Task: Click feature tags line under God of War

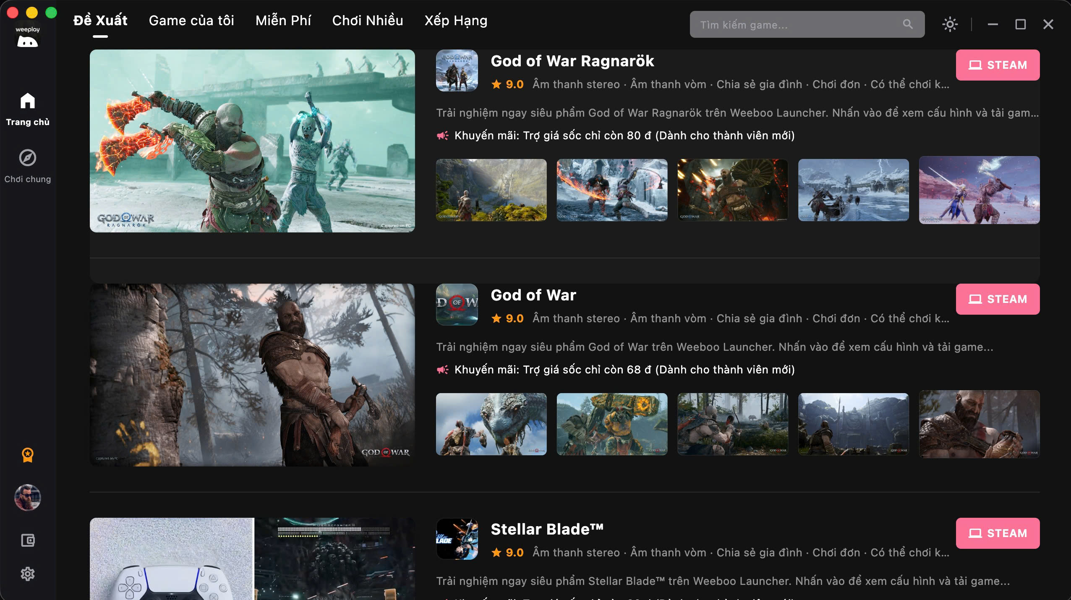Action: click(741, 318)
